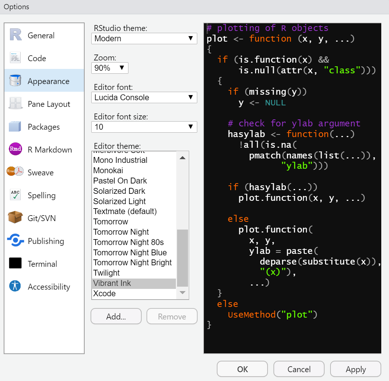The image size is (389, 381).
Task: Click the Add... theme button
Action: 116,317
